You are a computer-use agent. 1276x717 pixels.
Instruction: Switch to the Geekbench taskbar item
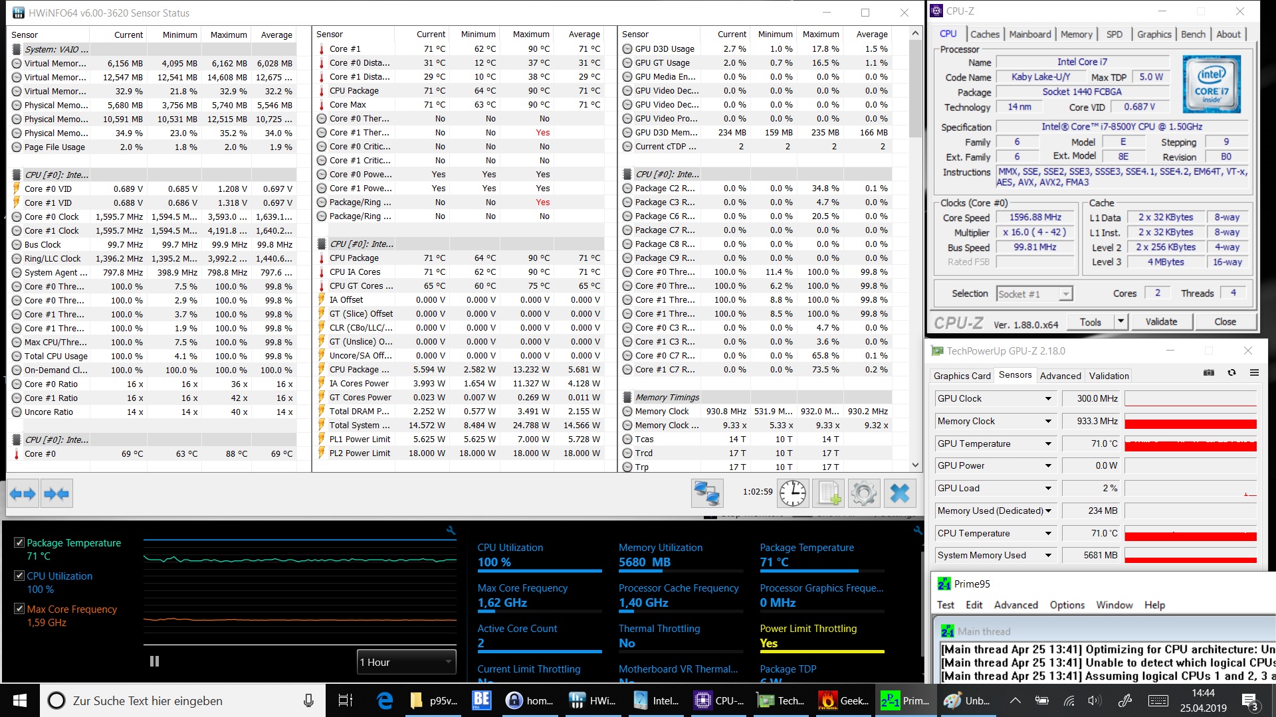point(845,700)
